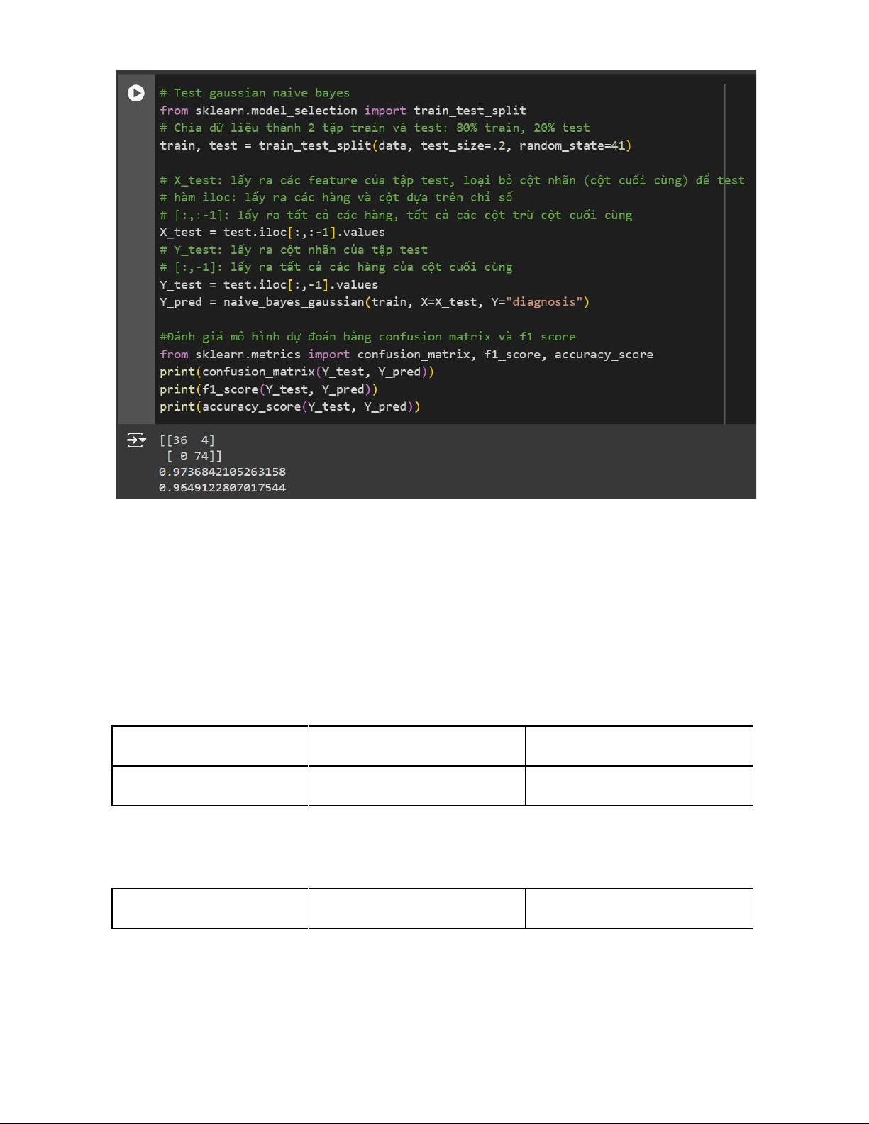Image resolution: width=869 pixels, height=1124 pixels.
Task: Click the comment '# Test gaussian naive bayes'
Action: click(x=255, y=93)
